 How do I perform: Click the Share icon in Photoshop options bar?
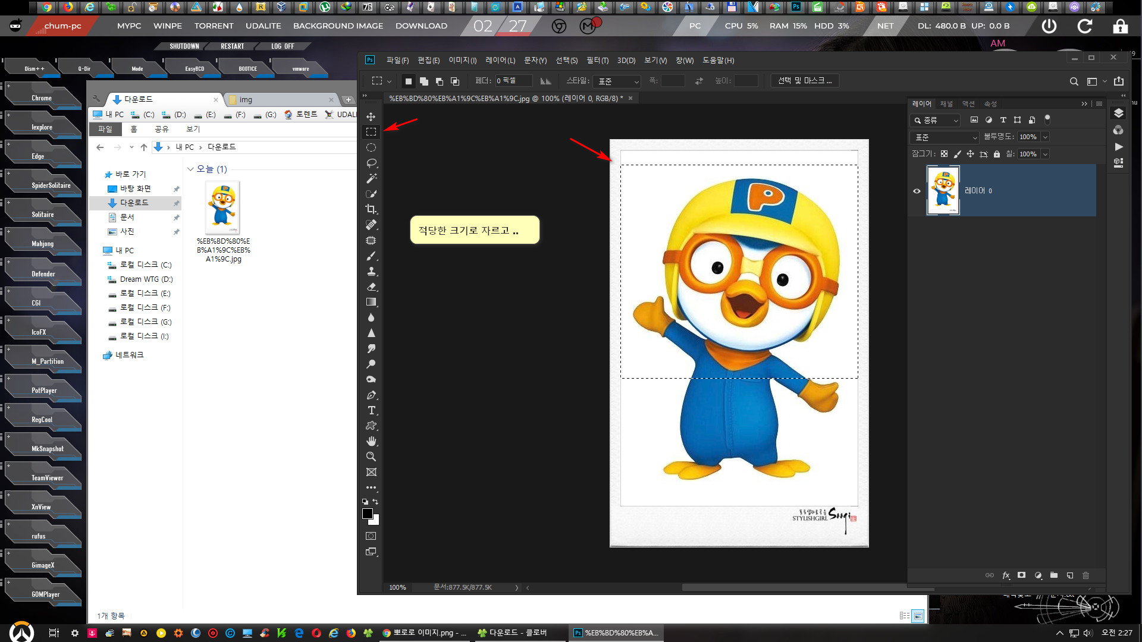pos(1119,81)
